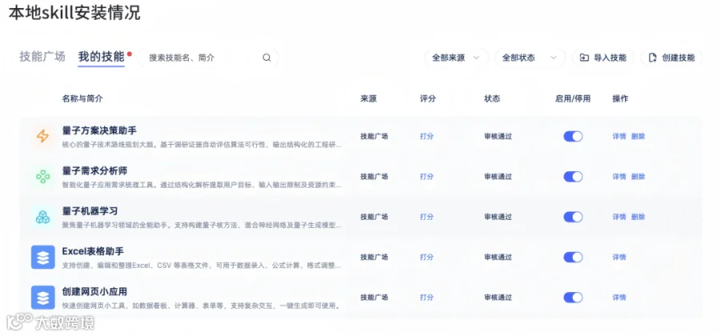Click 删除 for 量子机器学习
This screenshot has height=336, width=721.
pyautogui.click(x=638, y=217)
